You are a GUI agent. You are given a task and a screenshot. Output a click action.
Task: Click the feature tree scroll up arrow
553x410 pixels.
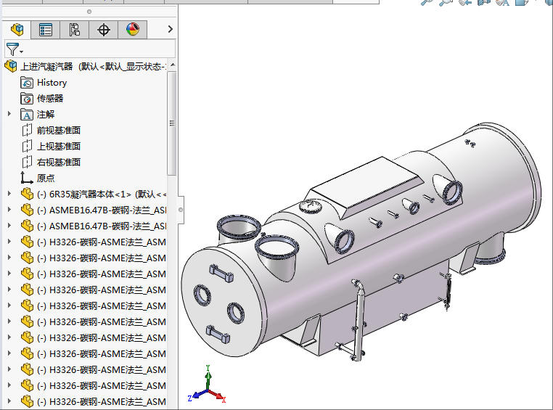tap(173, 65)
